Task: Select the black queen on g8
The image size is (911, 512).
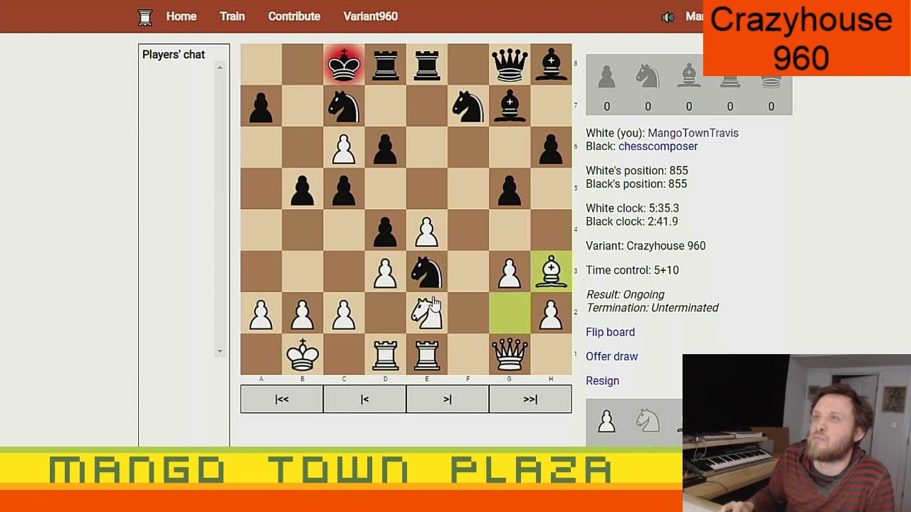Action: point(510,65)
